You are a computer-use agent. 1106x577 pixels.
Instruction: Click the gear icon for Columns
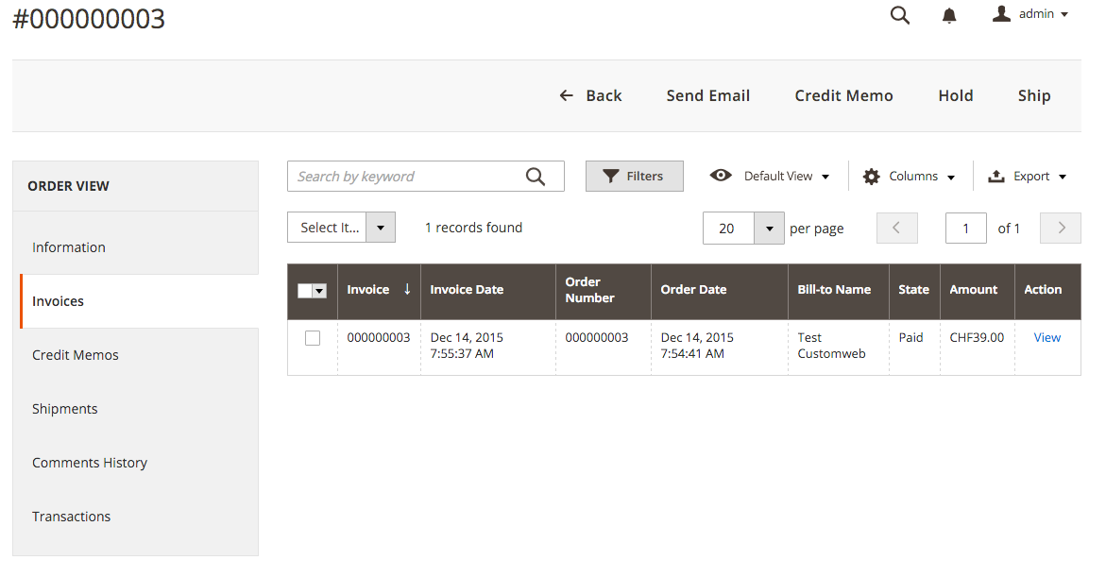coord(871,177)
